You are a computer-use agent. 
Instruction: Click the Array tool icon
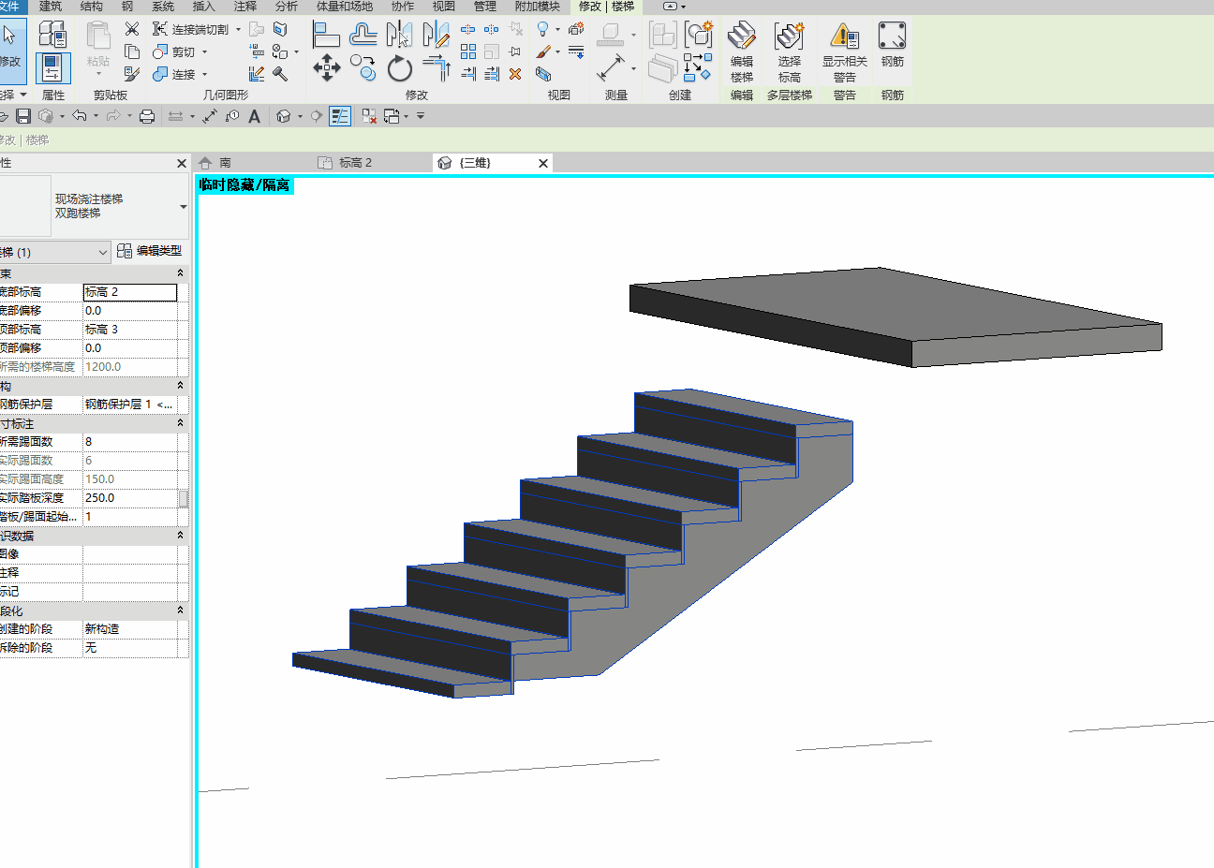pyautogui.click(x=468, y=51)
